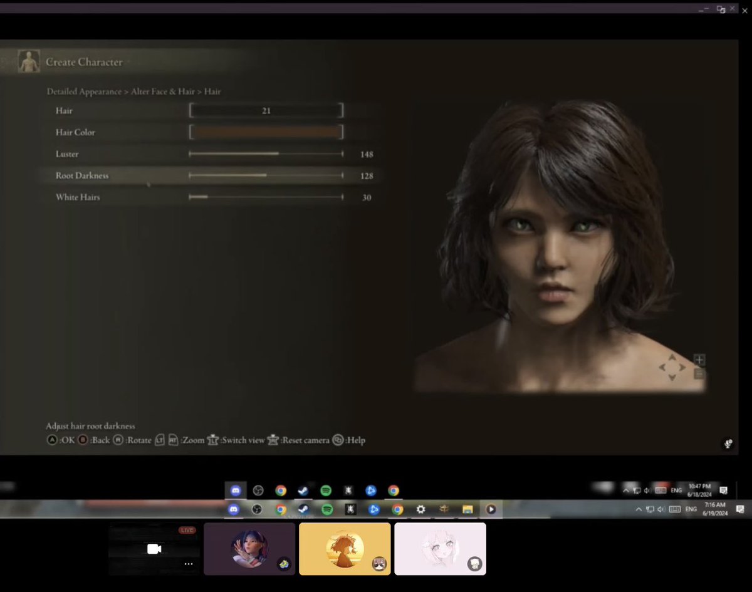The width and height of the screenshot is (752, 592).
Task: Open the notification center next to 10:47 PM
Action: pos(724,490)
